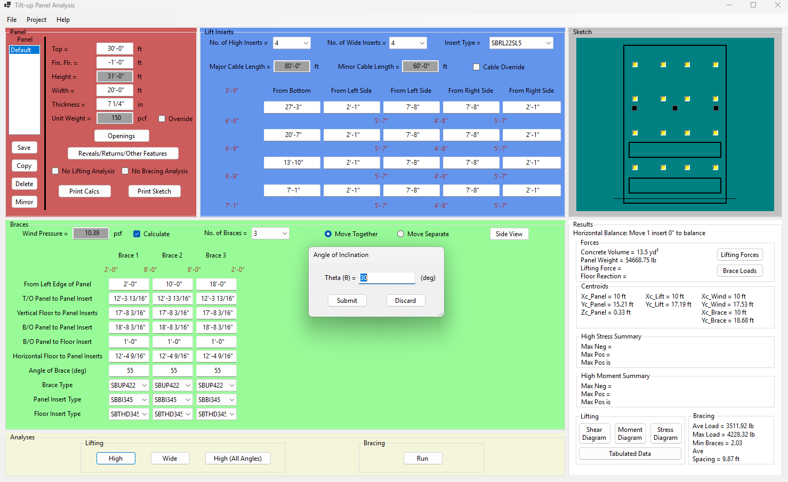Open the Project menu
This screenshot has height=482, width=788.
point(36,20)
